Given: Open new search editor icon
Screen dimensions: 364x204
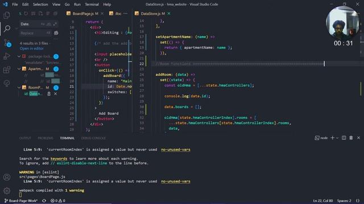Looking at the screenshot, I should tap(41, 14).
